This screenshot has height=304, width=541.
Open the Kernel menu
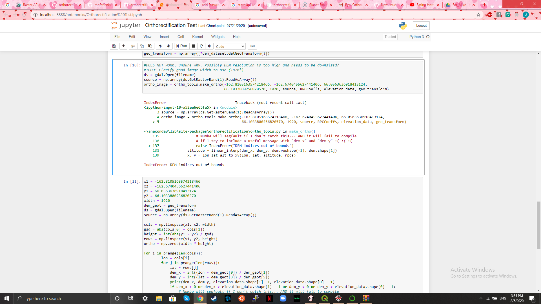197,37
